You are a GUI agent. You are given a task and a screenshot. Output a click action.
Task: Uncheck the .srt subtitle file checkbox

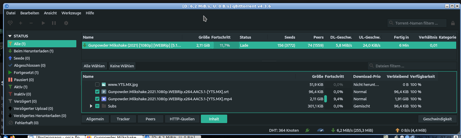(97, 92)
